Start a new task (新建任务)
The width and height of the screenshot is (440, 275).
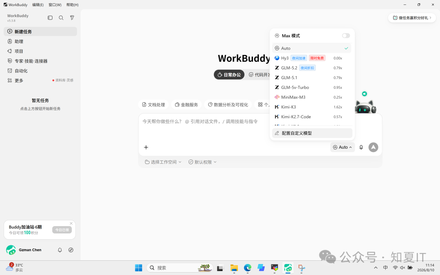[x=40, y=31]
